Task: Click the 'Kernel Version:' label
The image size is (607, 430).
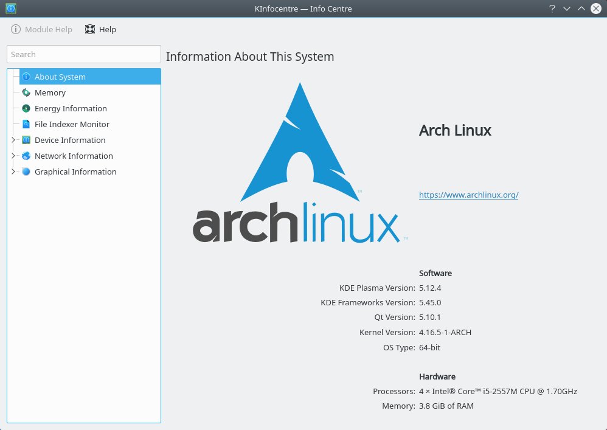Action: click(387, 333)
